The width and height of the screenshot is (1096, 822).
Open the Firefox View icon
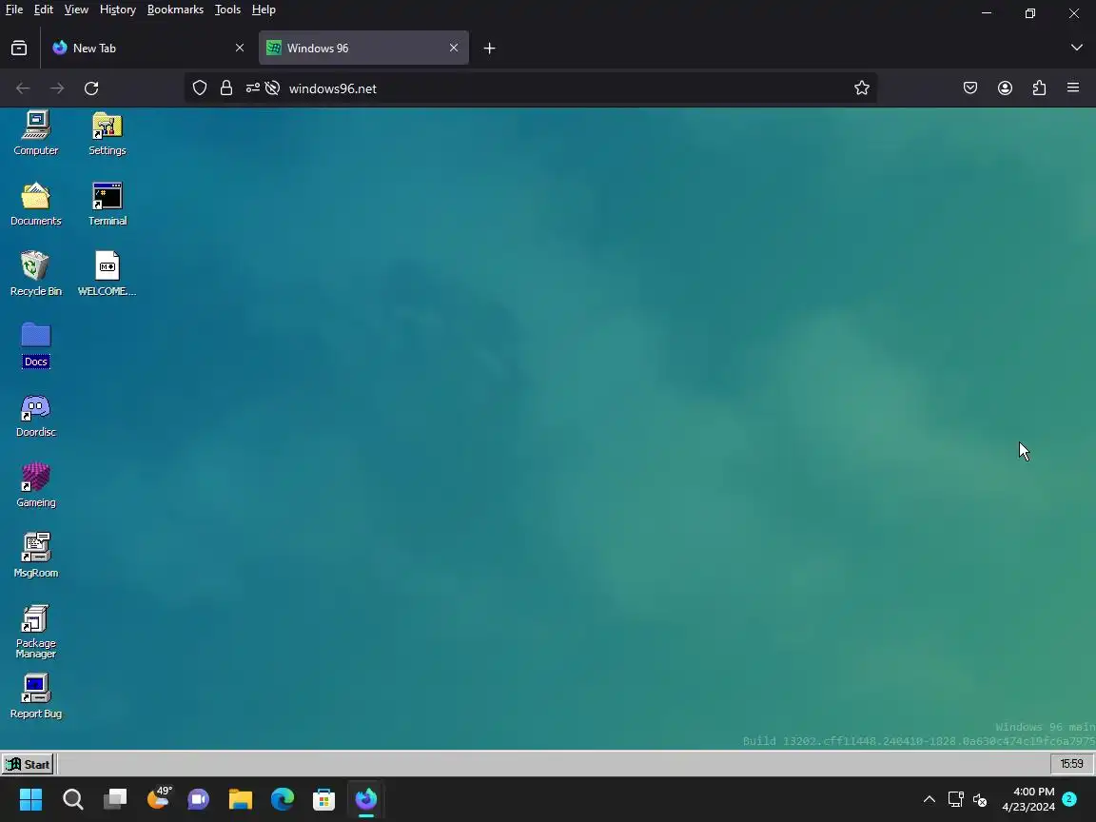[x=20, y=49]
